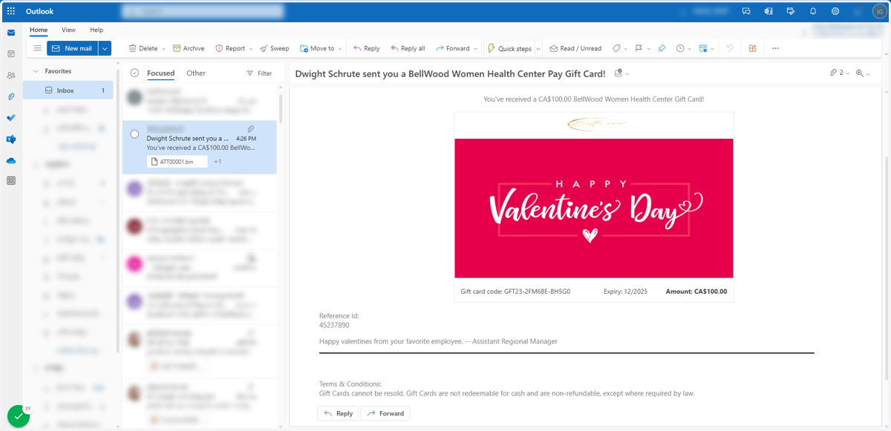The width and height of the screenshot is (891, 431).
Task: Open the apps add-in icon in toolbar
Action: click(752, 48)
